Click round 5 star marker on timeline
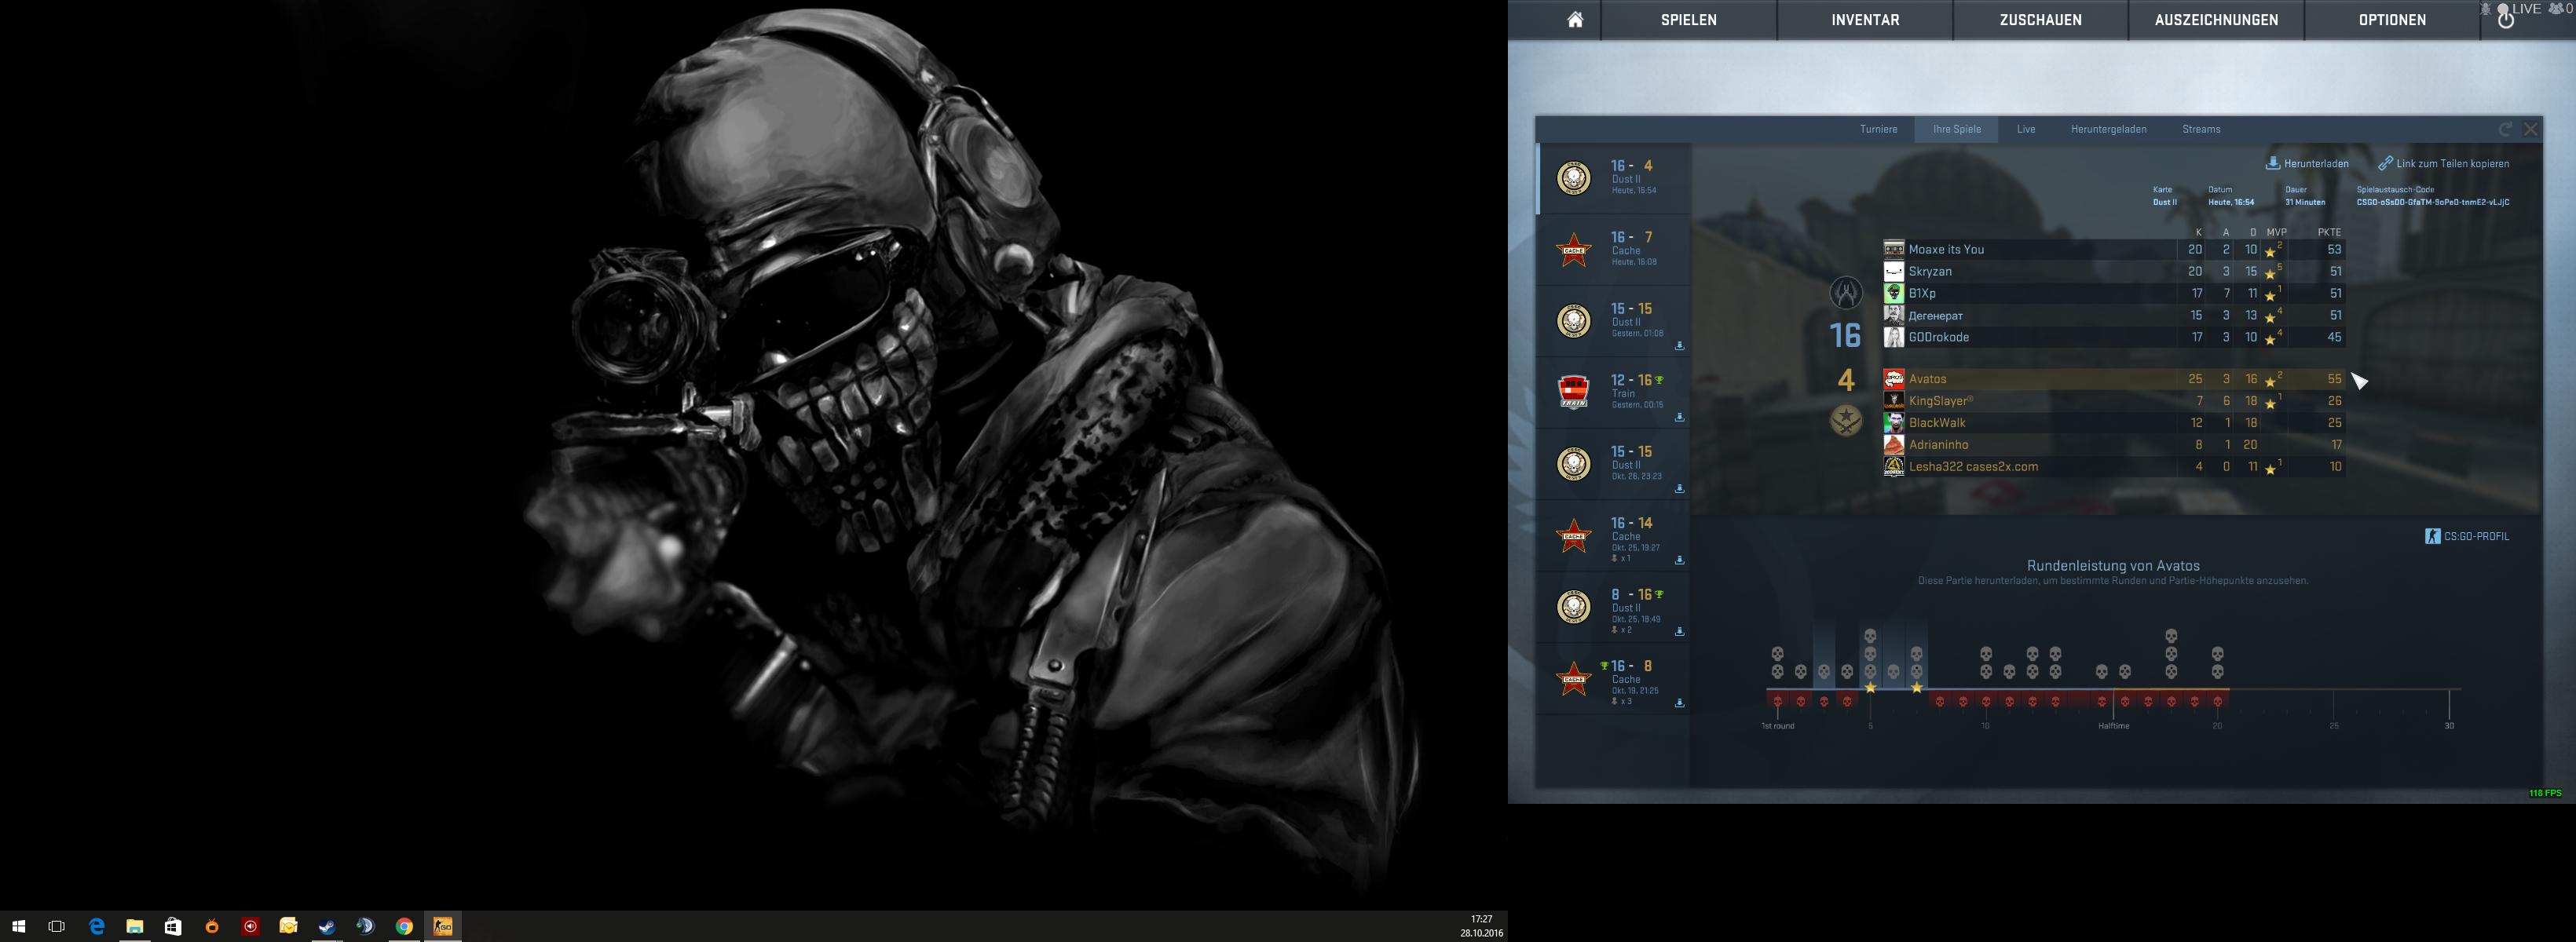Viewport: 2576px width, 942px height. (1869, 688)
